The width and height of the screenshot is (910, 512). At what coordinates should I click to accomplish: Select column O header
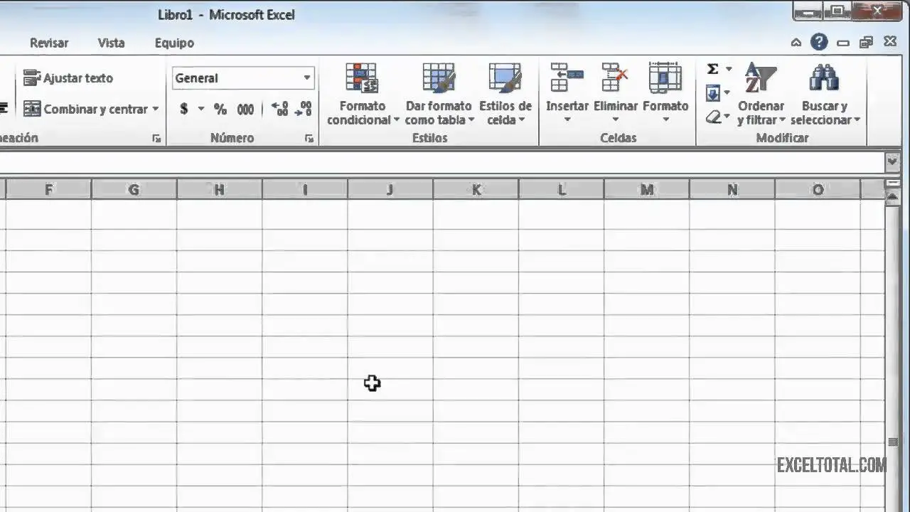(x=818, y=190)
